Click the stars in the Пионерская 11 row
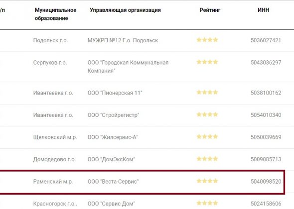The width and height of the screenshot is (294, 209). coord(207,92)
